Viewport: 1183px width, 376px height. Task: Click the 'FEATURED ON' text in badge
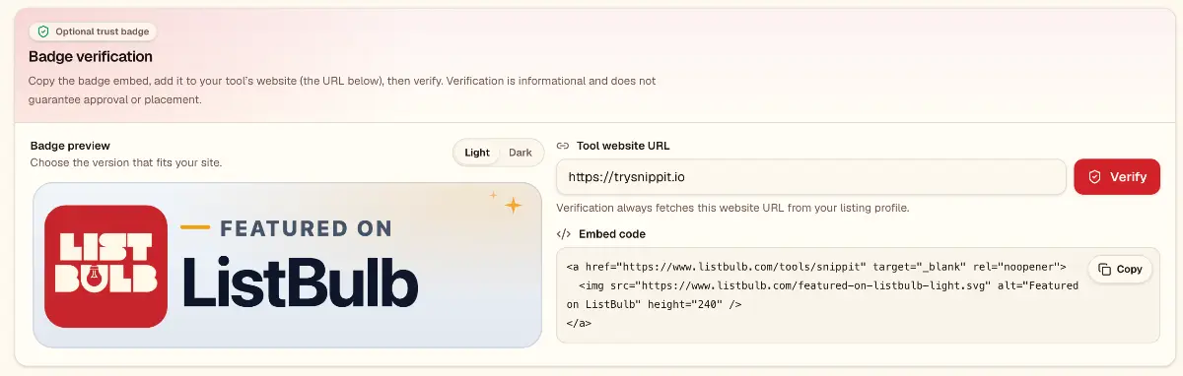click(306, 228)
